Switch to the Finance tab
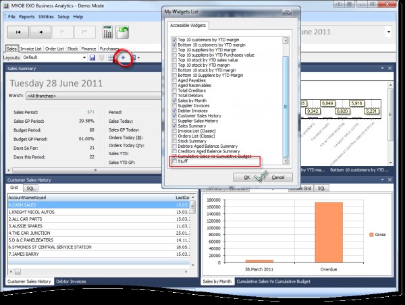The height and width of the screenshot is (305, 405). (x=88, y=49)
